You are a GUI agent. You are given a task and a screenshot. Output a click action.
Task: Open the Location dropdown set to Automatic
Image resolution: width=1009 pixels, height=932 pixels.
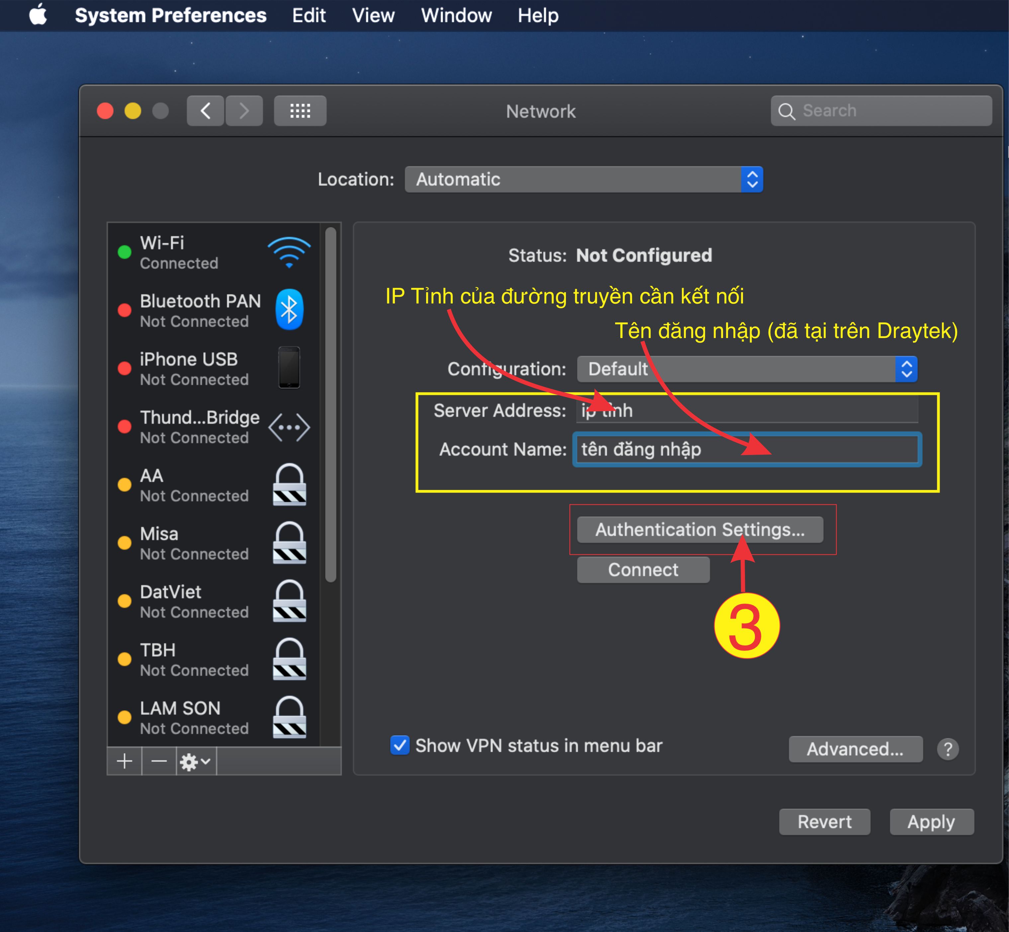[x=584, y=179]
